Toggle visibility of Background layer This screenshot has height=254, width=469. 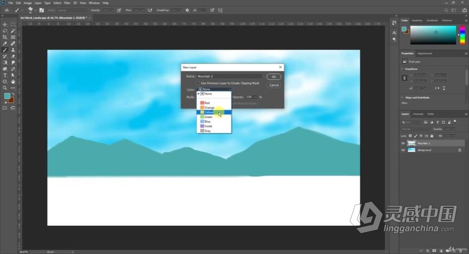403,150
